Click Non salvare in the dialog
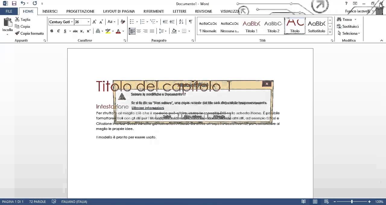 click(x=193, y=117)
